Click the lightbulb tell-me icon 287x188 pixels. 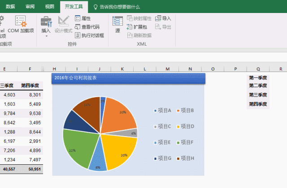click(96, 7)
